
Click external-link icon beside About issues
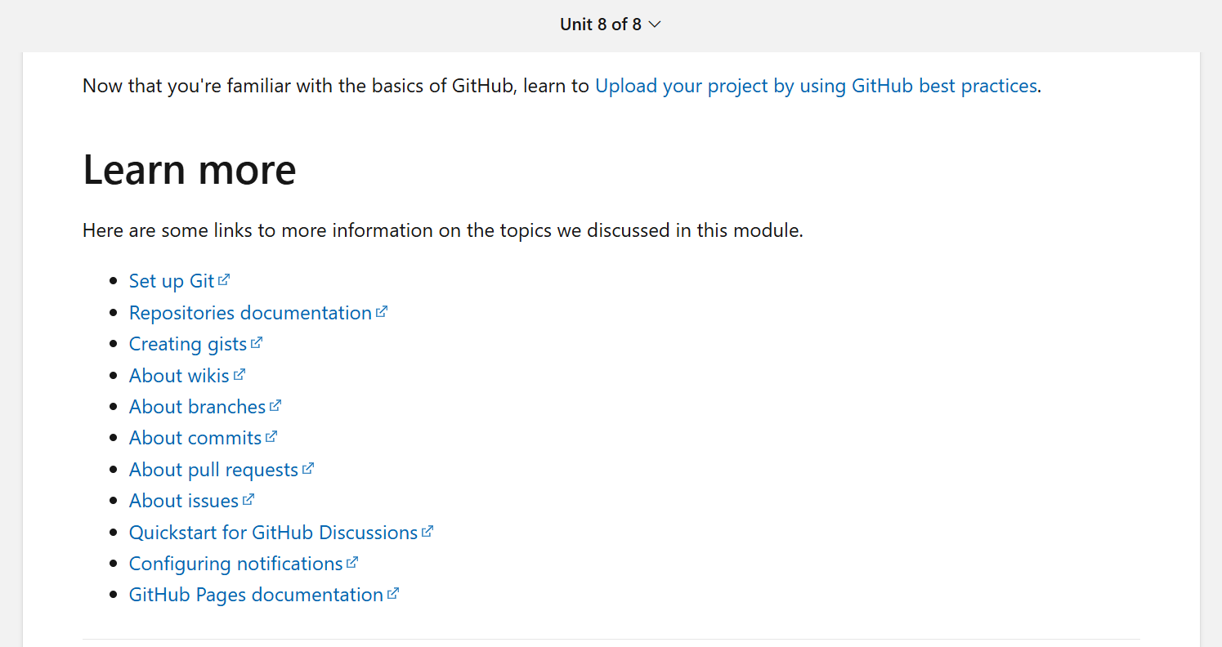248,499
